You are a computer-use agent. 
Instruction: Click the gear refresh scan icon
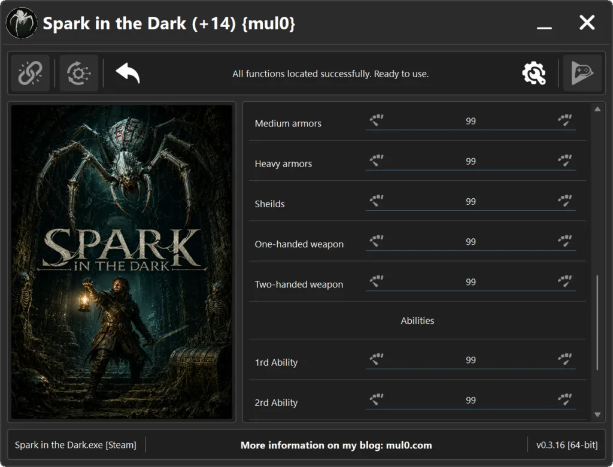(x=78, y=73)
